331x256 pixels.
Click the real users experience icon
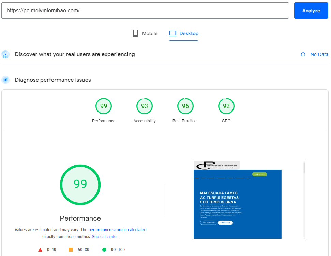coord(5,54)
